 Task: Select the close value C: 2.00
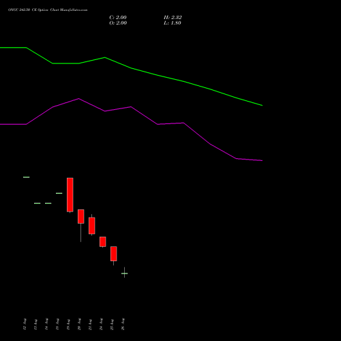pos(118,18)
